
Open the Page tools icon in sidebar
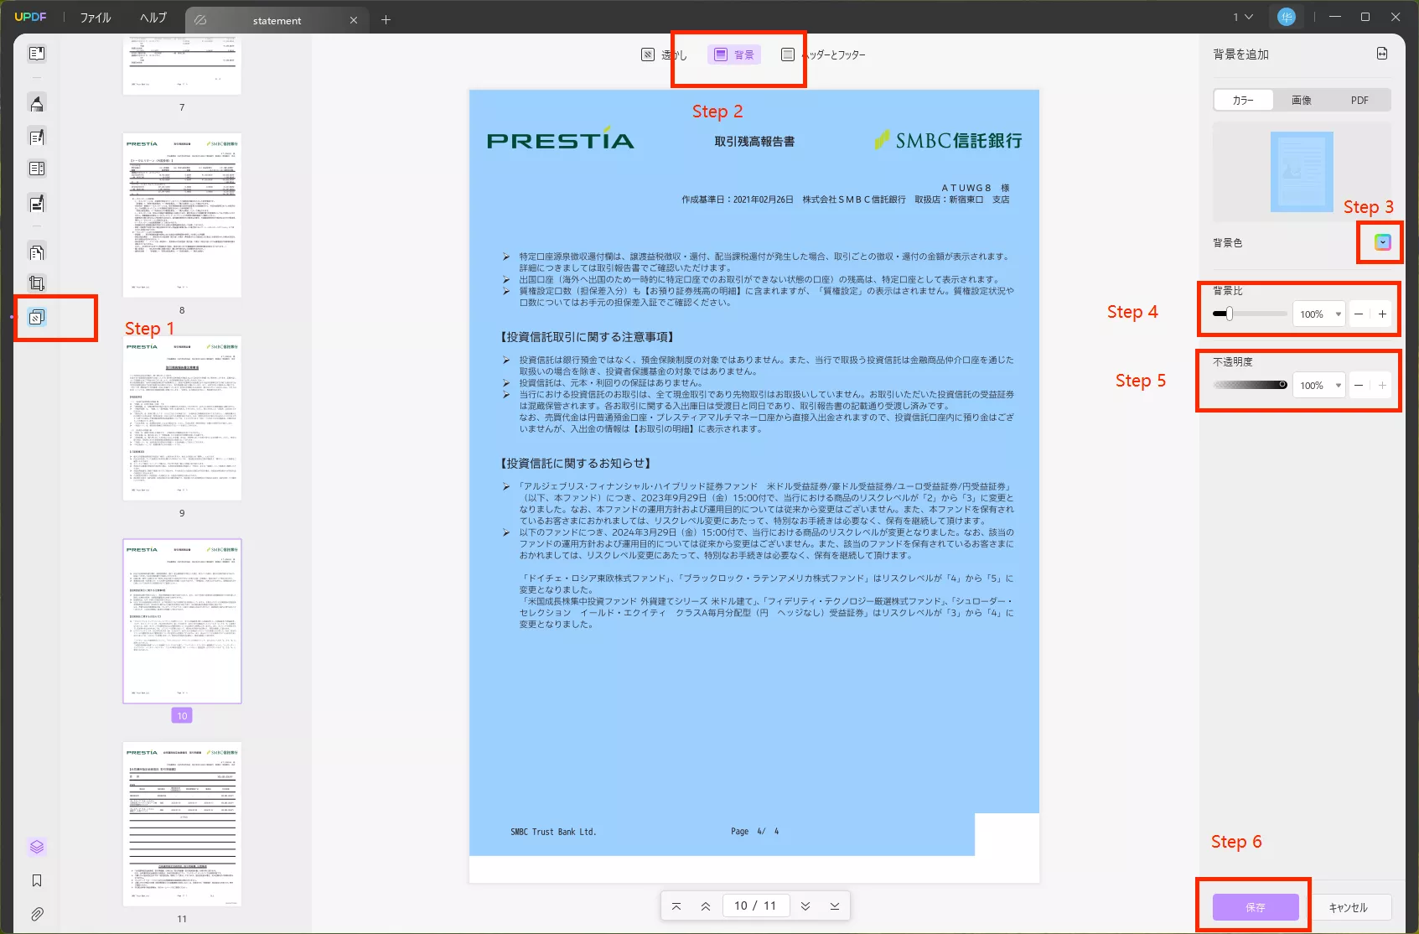(x=37, y=317)
